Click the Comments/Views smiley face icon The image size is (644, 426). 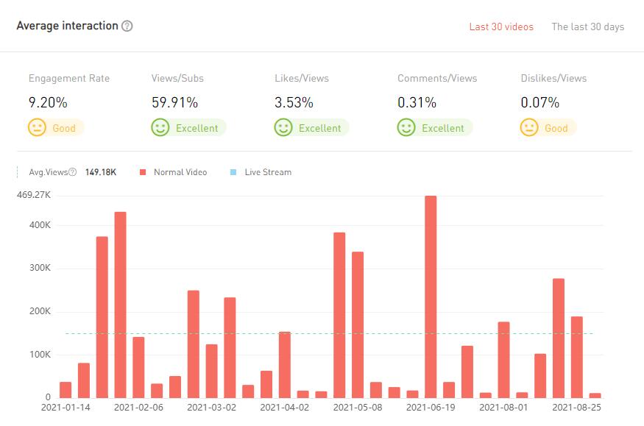[x=406, y=127]
